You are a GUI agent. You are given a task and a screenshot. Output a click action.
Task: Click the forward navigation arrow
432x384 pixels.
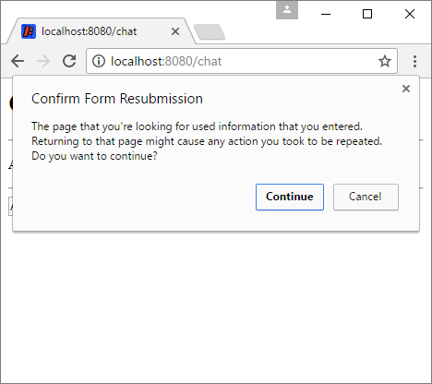[43, 61]
